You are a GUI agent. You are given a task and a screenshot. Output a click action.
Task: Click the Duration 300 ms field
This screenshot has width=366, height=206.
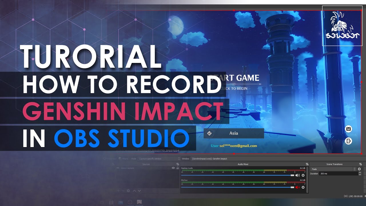pos(339,174)
